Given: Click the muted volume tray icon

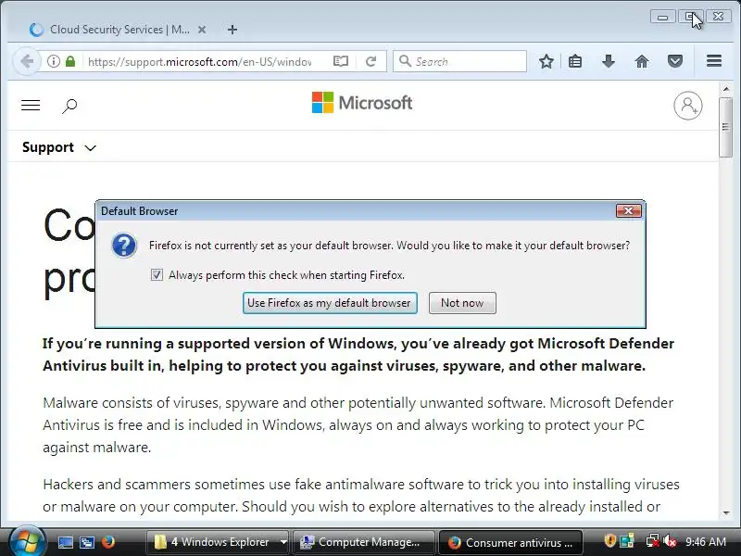Looking at the screenshot, I should point(671,541).
